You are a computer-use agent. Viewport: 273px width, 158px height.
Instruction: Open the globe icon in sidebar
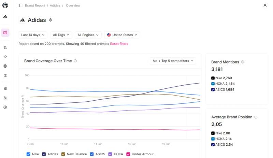pyautogui.click(x=5, y=66)
